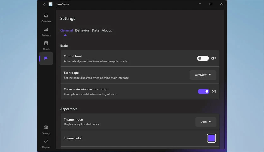Switch to the Data tab
The width and height of the screenshot is (264, 152).
[x=95, y=30]
